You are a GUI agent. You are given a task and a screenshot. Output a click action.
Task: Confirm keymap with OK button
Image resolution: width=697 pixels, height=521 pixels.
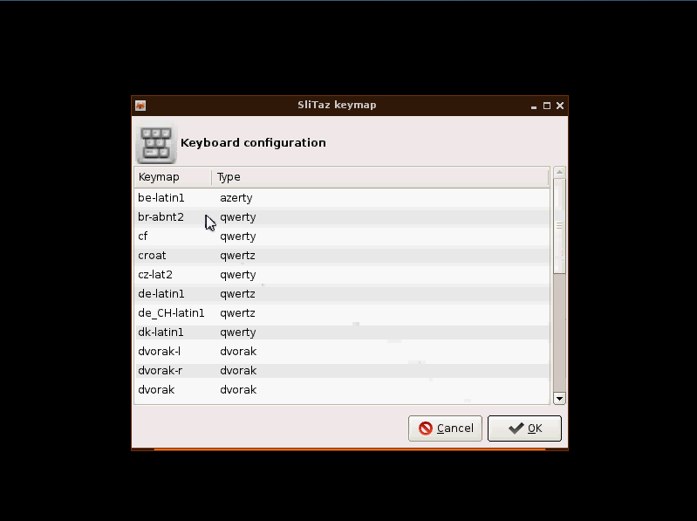tap(524, 428)
